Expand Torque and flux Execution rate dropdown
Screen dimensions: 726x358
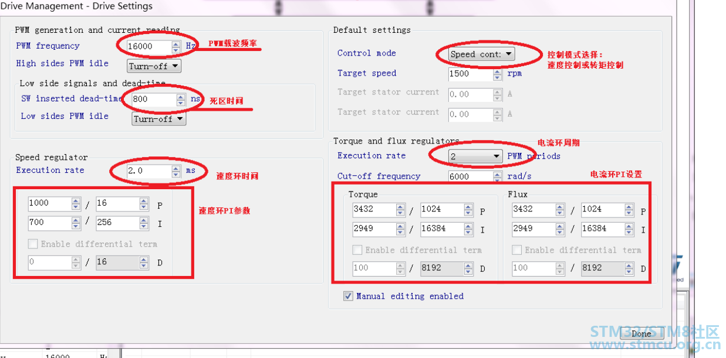(x=475, y=156)
